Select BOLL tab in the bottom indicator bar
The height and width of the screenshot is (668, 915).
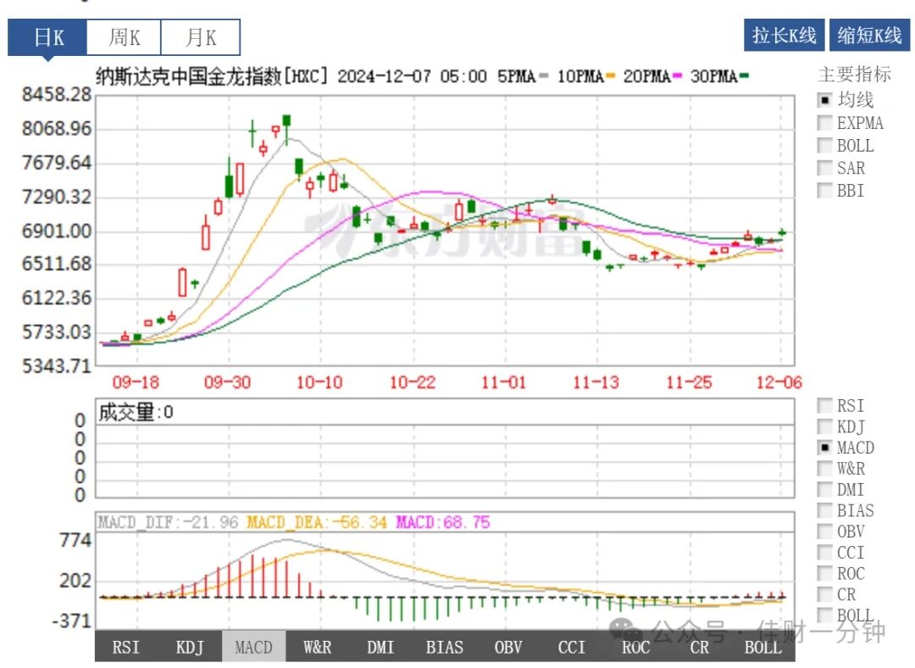click(x=762, y=647)
